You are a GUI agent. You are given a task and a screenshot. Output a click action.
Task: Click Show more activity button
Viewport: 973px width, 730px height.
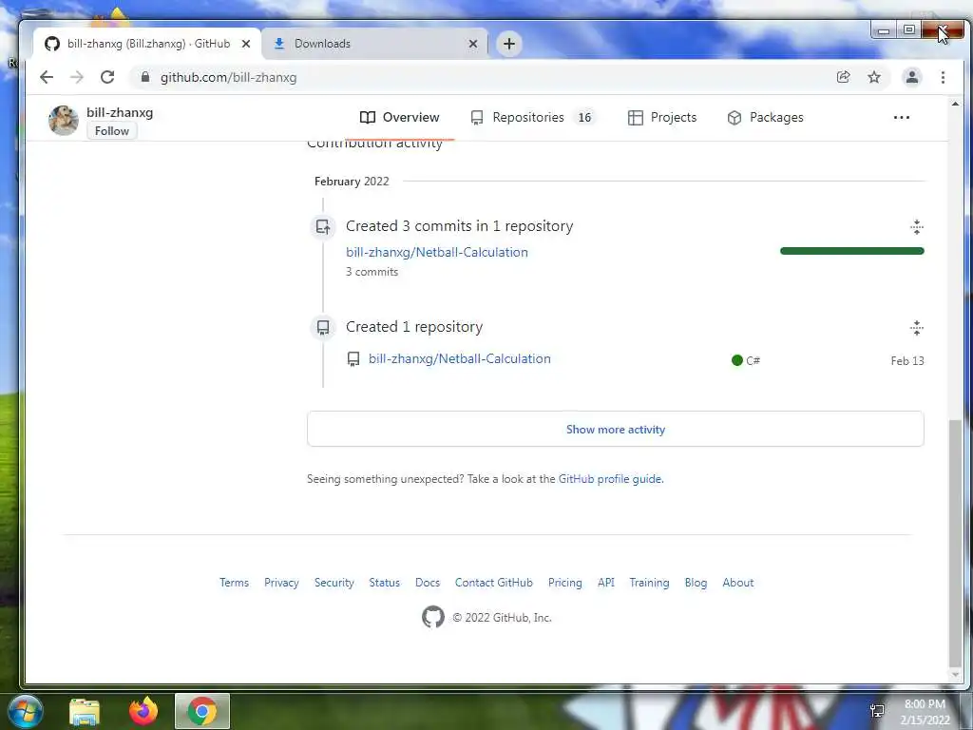pos(615,429)
